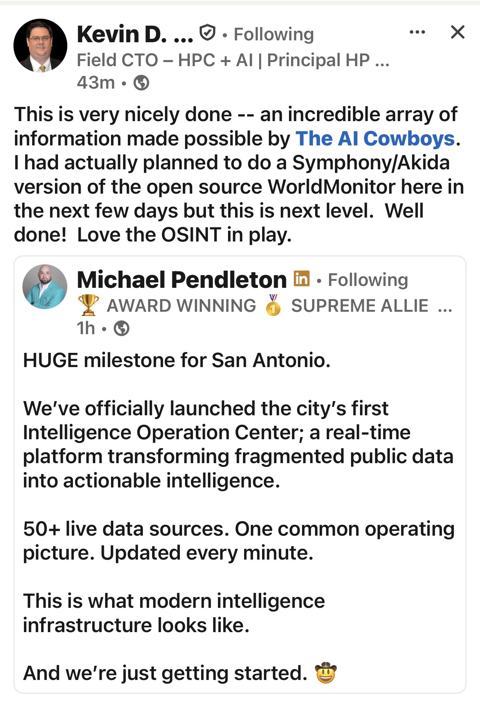
Task: Click the 43m post timestamp
Action: pyautogui.click(x=96, y=83)
